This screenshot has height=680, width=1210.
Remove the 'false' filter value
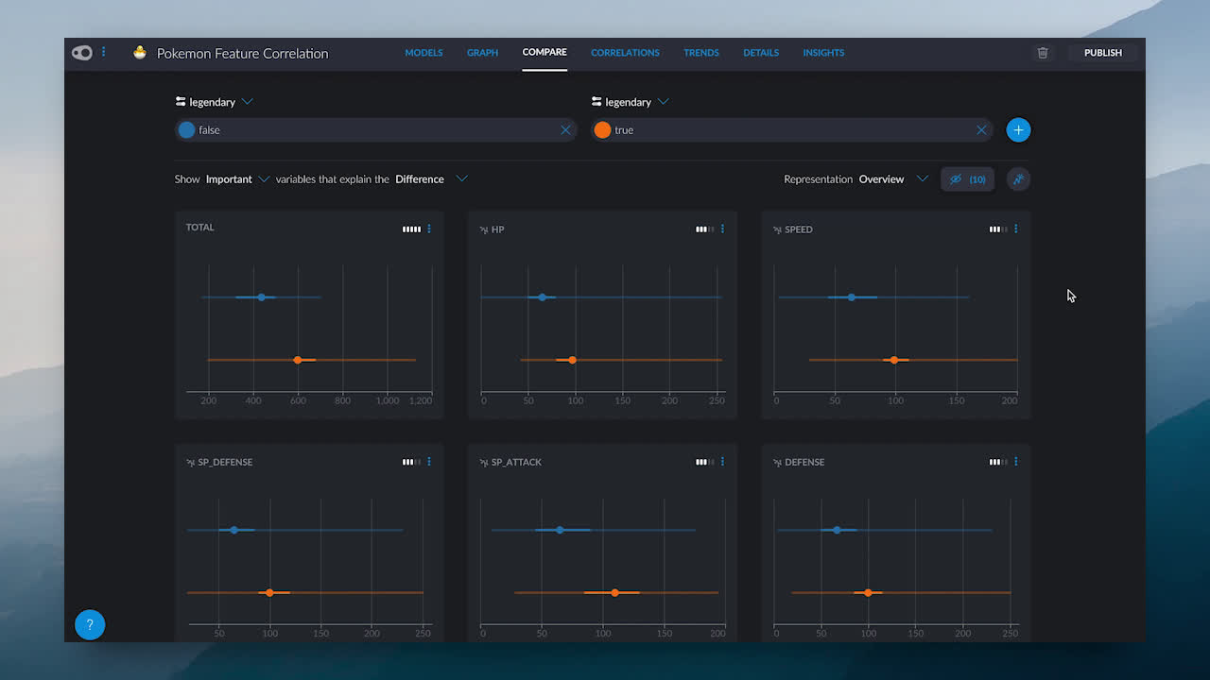pos(565,130)
